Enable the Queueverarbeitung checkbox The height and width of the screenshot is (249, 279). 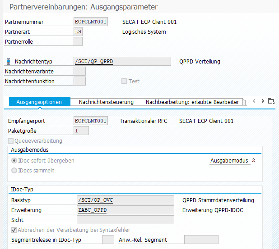(11, 141)
